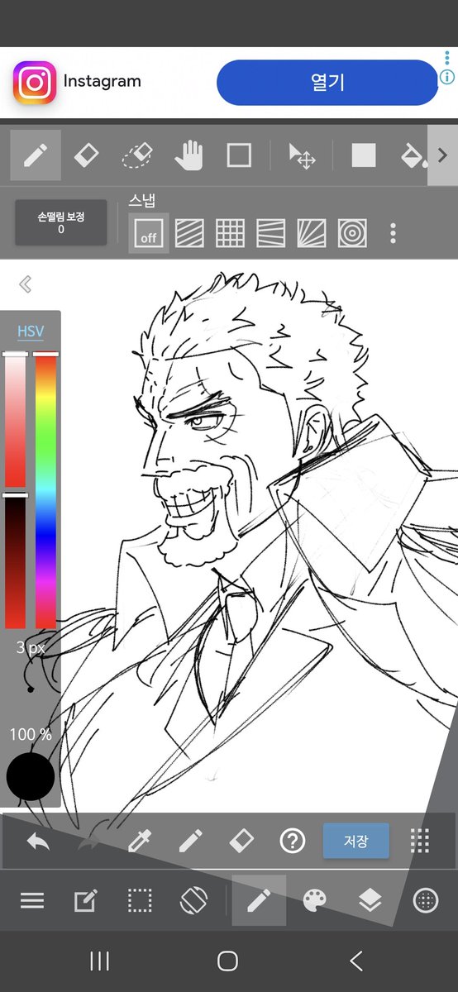
Task: Open the dotted grid shortcut menu
Action: pyautogui.click(x=420, y=842)
